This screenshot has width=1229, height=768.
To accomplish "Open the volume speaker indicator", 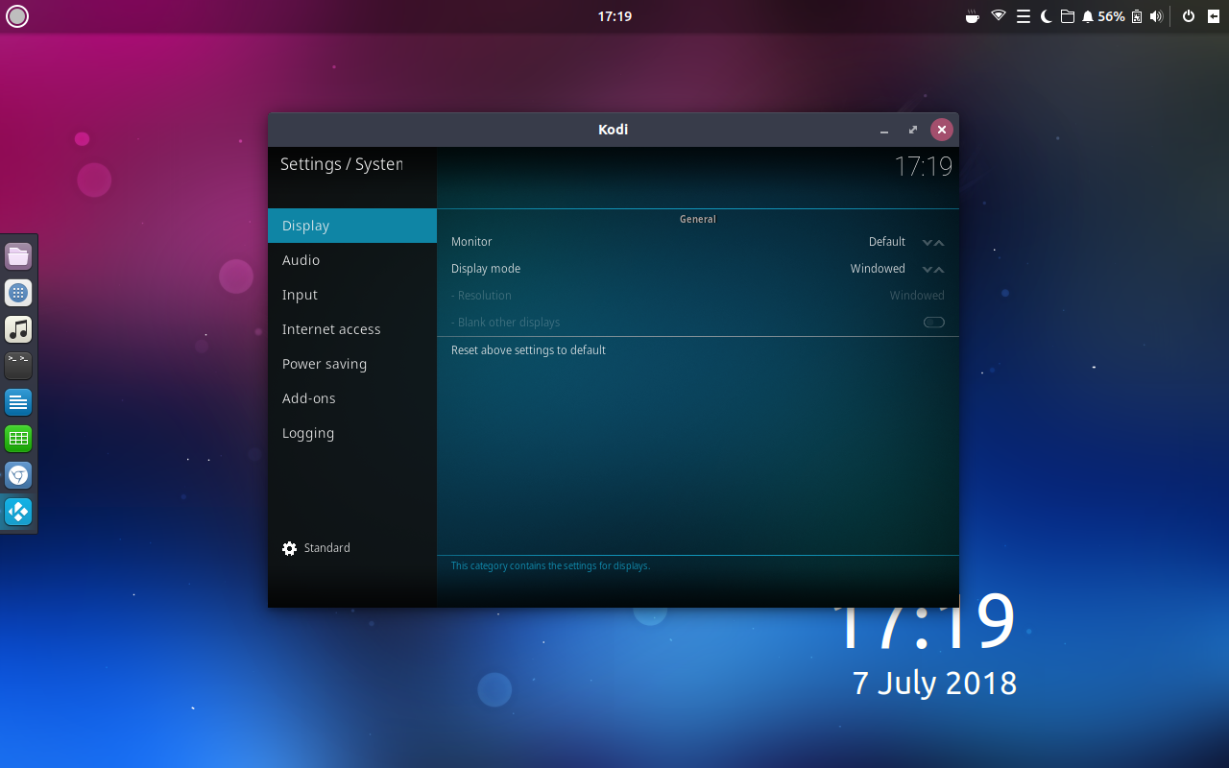I will point(1156,16).
